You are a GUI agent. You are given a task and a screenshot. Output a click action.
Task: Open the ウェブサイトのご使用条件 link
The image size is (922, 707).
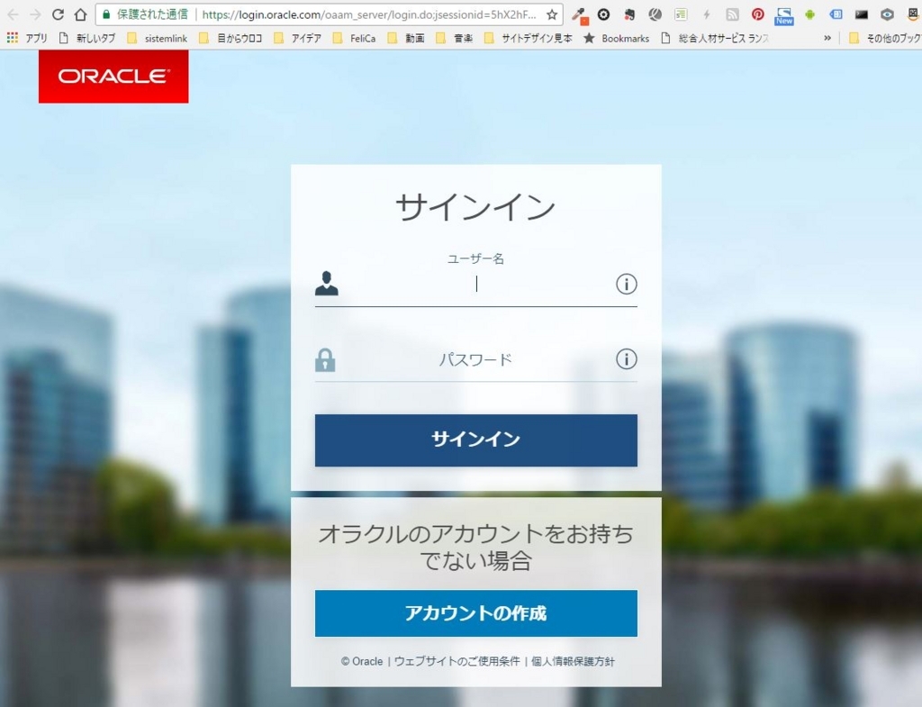456,661
